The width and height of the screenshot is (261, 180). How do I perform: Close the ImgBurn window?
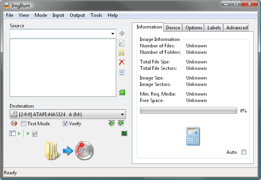point(249,4)
